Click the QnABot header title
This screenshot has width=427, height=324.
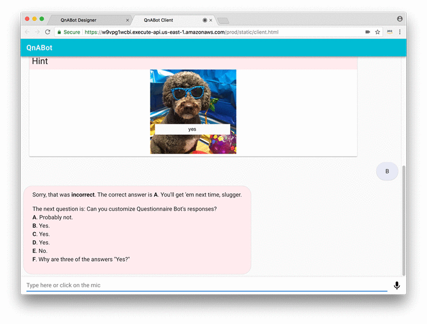(39, 48)
